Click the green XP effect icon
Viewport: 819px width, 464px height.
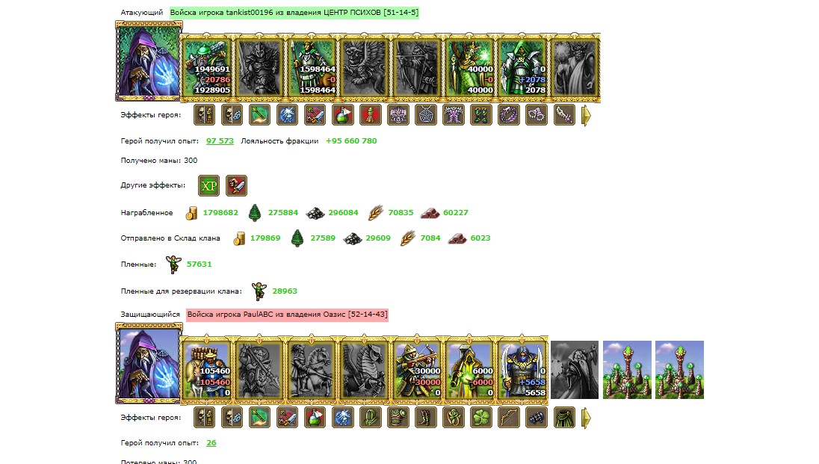[209, 185]
